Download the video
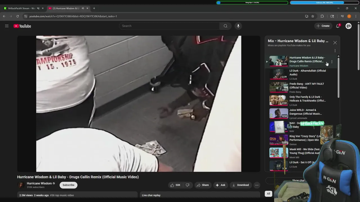The image size is (360, 202). pos(240,185)
